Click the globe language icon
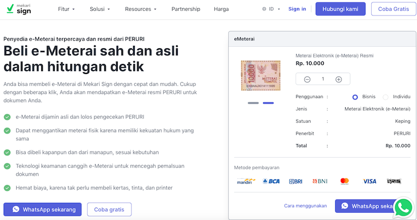This screenshot has height=220, width=417. click(x=264, y=9)
